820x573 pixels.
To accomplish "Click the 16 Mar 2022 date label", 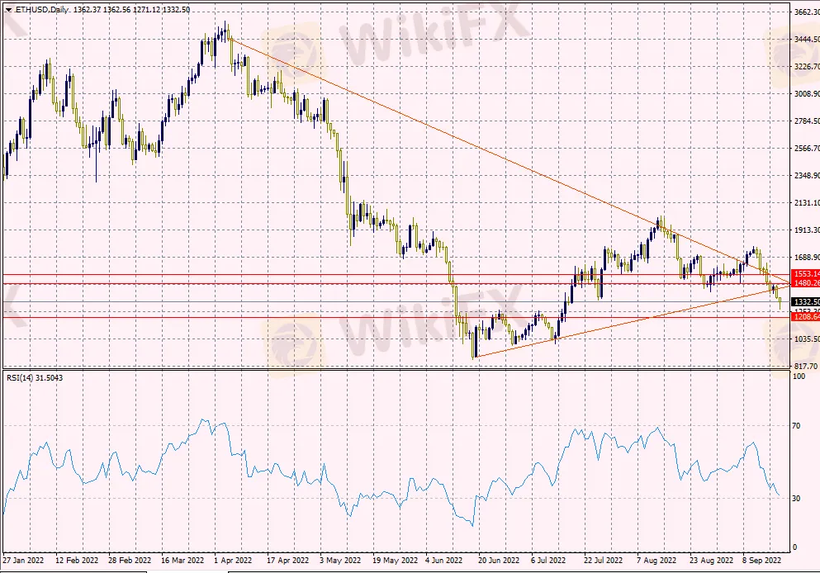I will (182, 560).
